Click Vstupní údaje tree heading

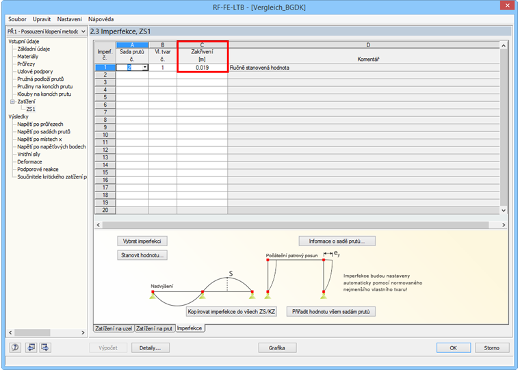pos(24,41)
